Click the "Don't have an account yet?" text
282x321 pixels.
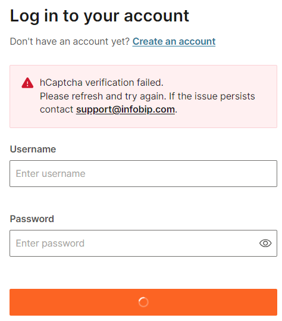pyautogui.click(x=70, y=42)
